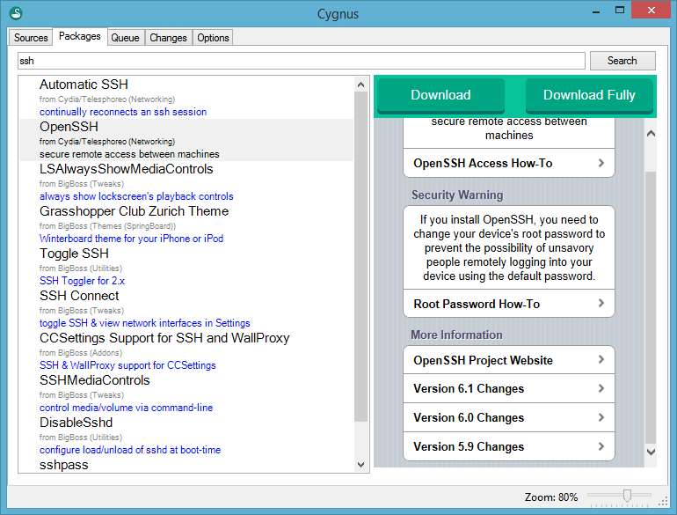This screenshot has height=515, width=677.
Task: Open the Sources tab
Action: click(x=31, y=38)
